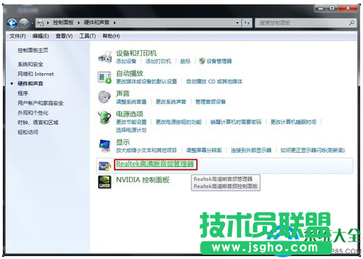Click shield icon next to 设备管理器
The width and height of the screenshot is (363, 259).
coord(202,61)
